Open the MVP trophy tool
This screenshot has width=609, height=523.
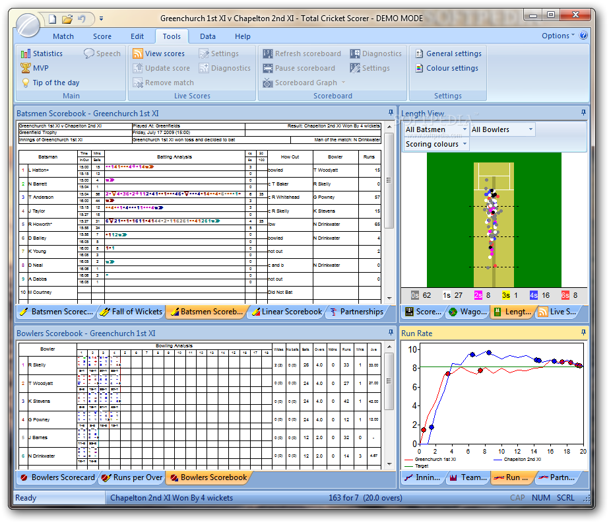(x=34, y=68)
